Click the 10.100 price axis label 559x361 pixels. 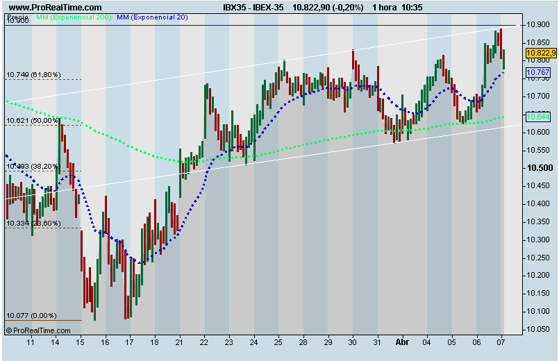pyautogui.click(x=538, y=312)
